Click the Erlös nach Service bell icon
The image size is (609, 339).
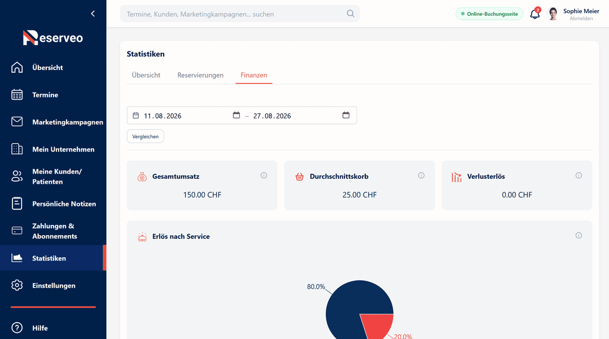pos(142,236)
